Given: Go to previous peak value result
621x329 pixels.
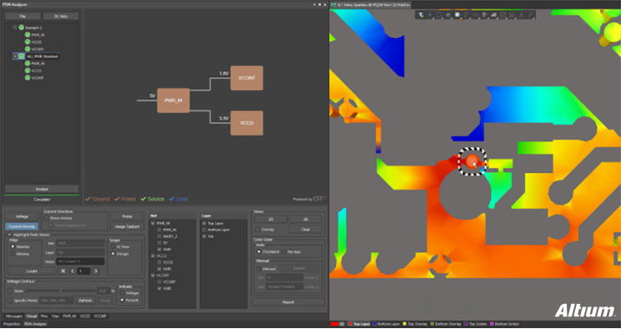Looking at the screenshot, I should [73, 271].
